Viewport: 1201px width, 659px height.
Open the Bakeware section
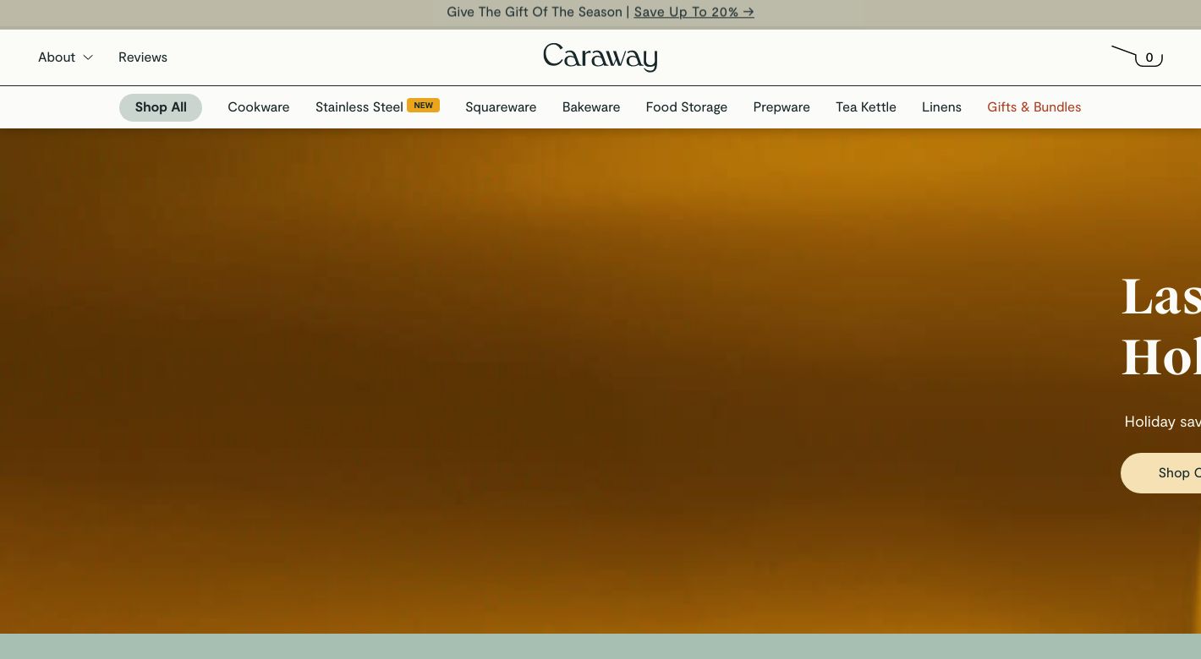(x=590, y=106)
